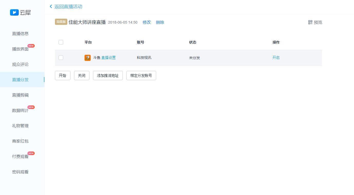Open 礼物管理 menu item
Image resolution: width=354 pixels, height=195 pixels.
click(20, 126)
